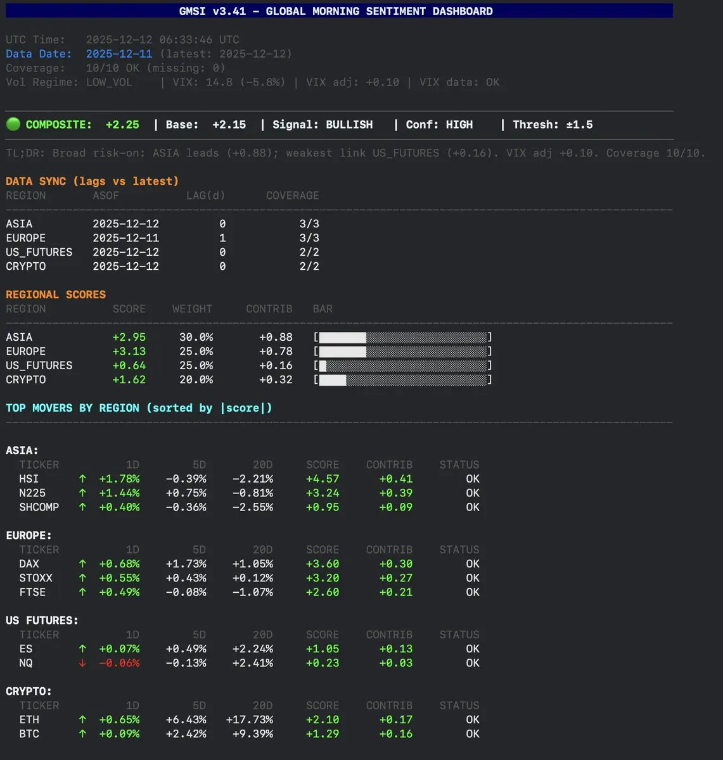This screenshot has width=723, height=760.
Task: Click the FTSE up arrow indicator
Action: pos(82,592)
